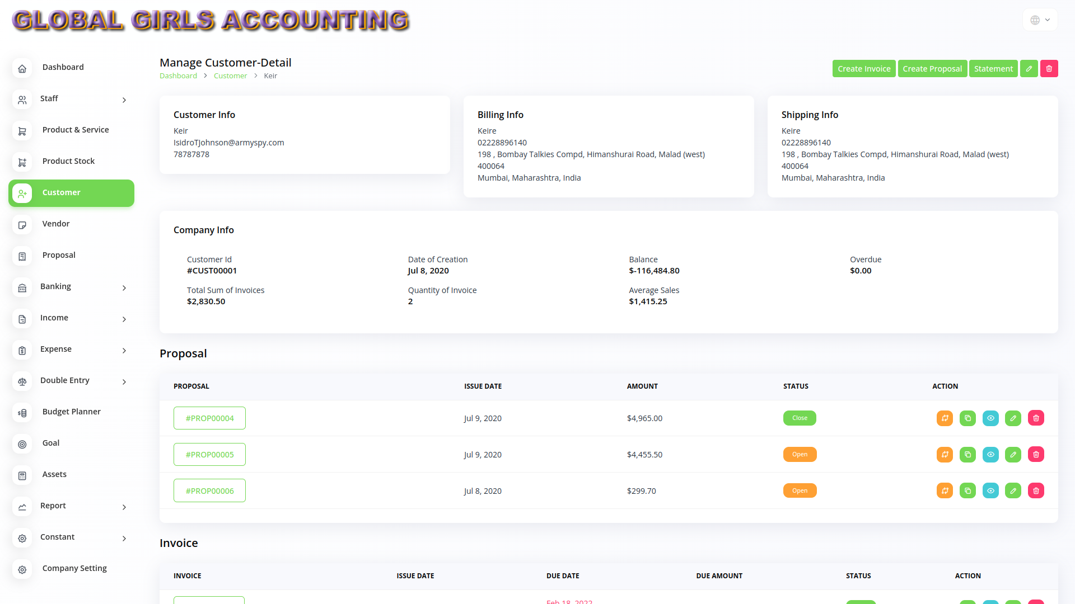
Task: Click the amount $4,965.00
Action: pyautogui.click(x=644, y=418)
